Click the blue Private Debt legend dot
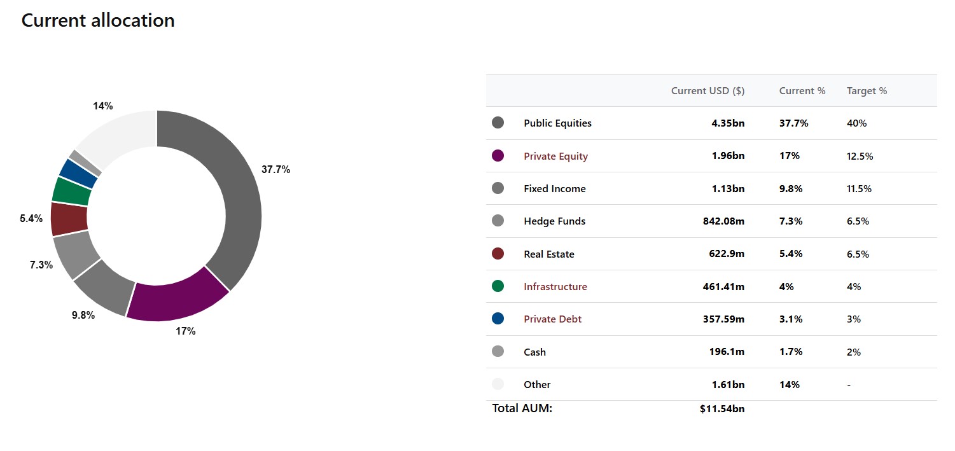955x451 pixels. 498,319
